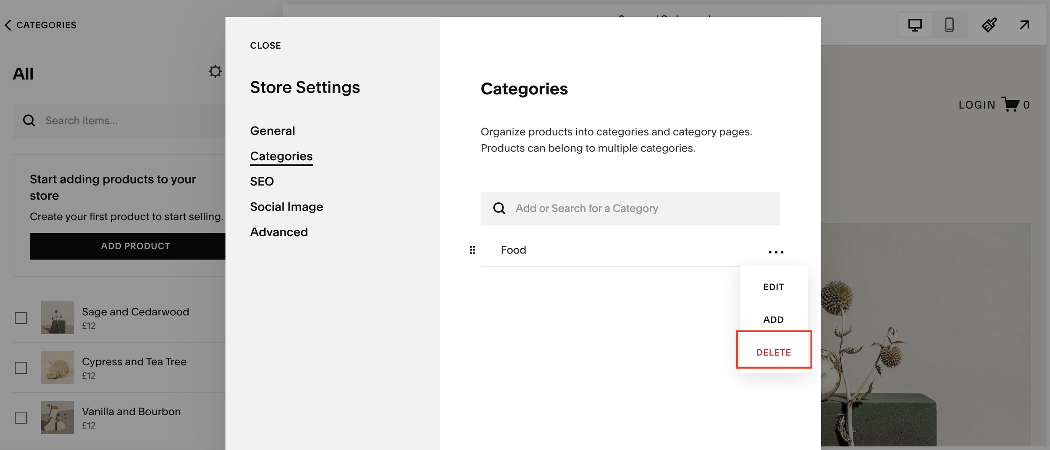1050x450 pixels.
Task: Grab the Food category drag handle
Action: (472, 250)
